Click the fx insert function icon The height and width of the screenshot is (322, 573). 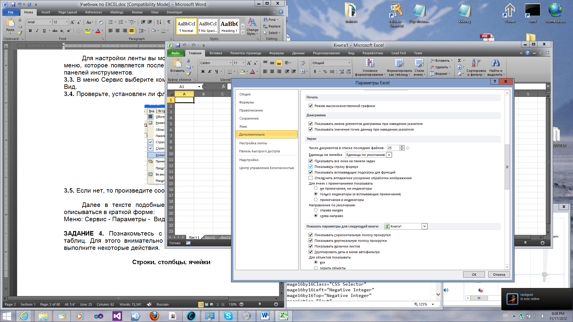224,86
